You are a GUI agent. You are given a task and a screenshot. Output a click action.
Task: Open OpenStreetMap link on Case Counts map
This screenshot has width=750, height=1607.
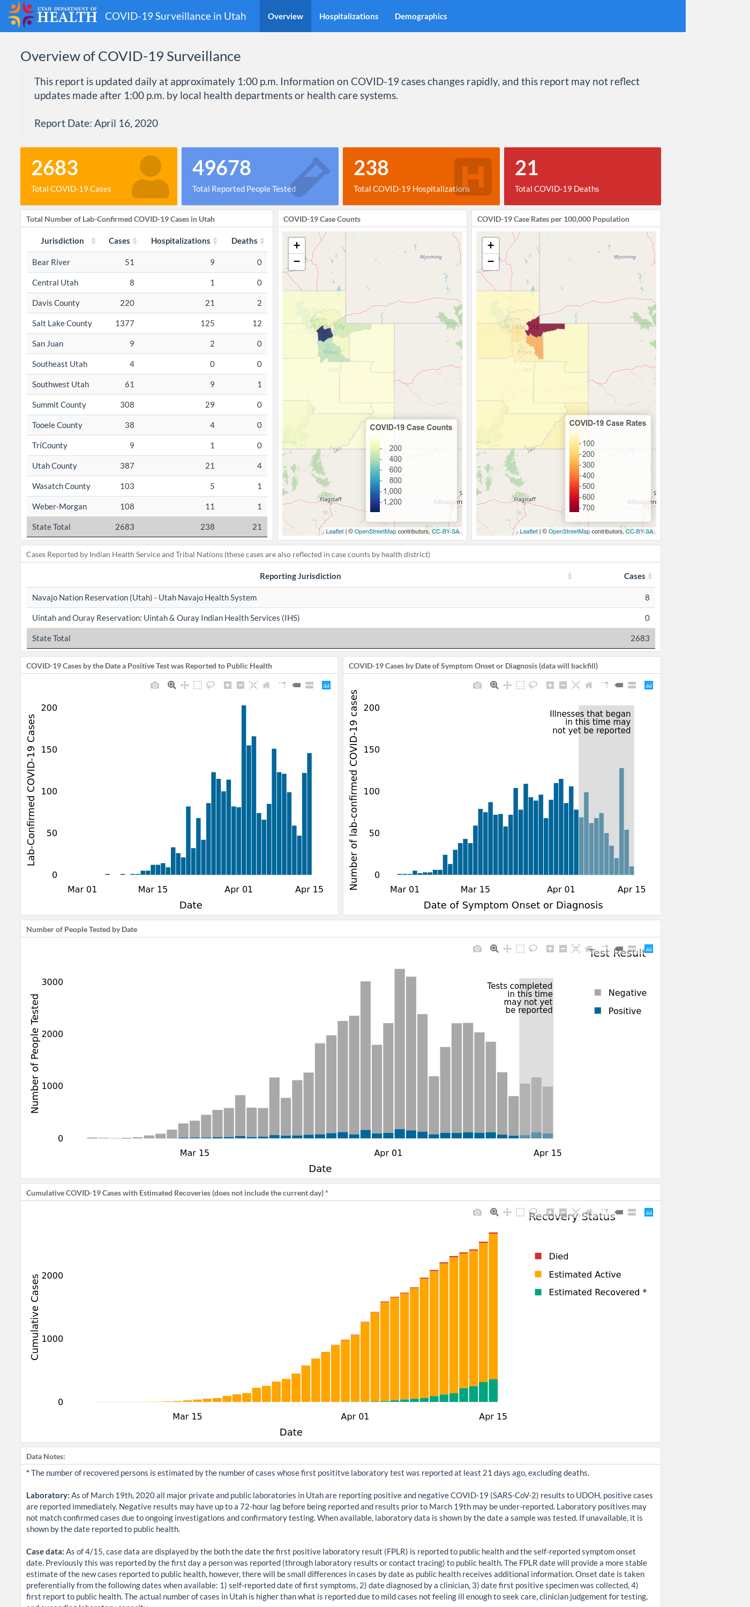[375, 531]
